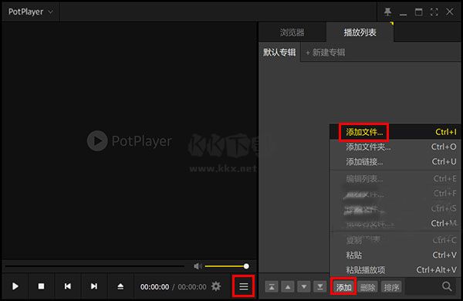
Task: Click the 00:00:00 elapsed time display
Action: tap(154, 287)
